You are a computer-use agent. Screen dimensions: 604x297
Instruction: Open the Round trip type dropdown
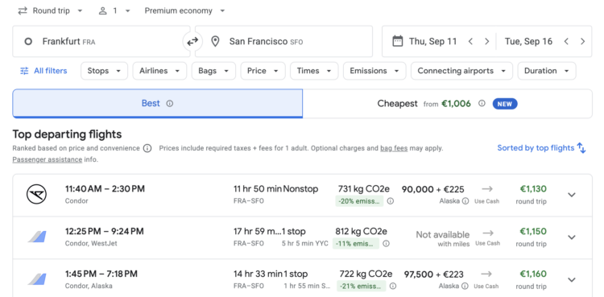point(51,10)
